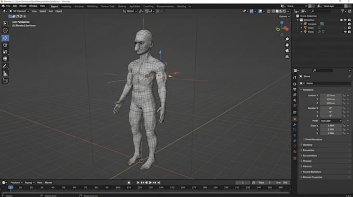Image resolution: width=353 pixels, height=197 pixels.
Task: Open the Keying dropdown in timeline
Action: click(29, 182)
